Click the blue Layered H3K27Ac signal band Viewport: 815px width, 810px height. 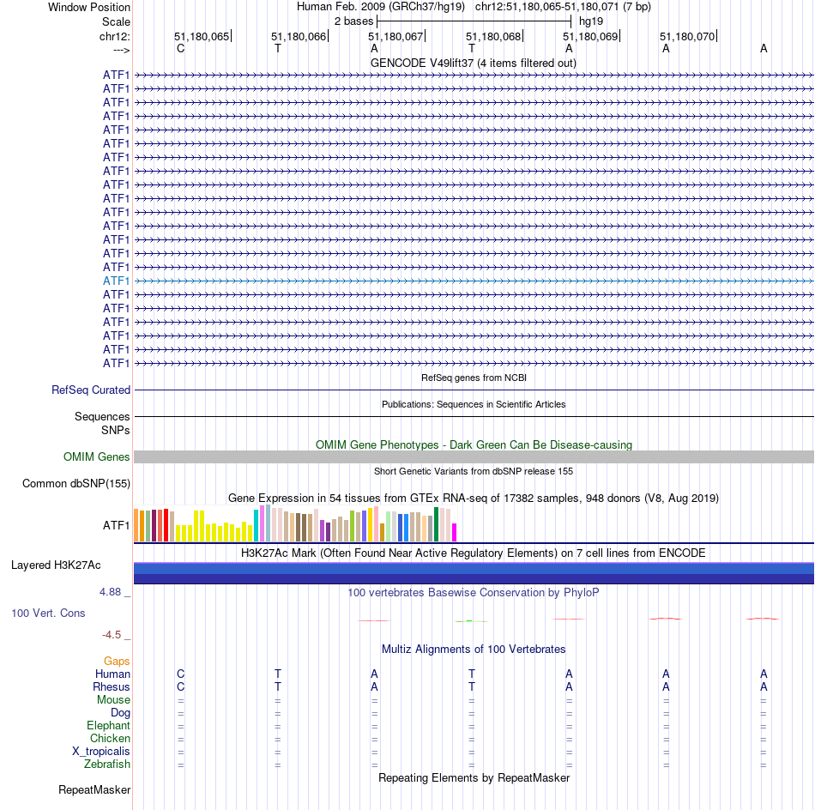pos(474,573)
